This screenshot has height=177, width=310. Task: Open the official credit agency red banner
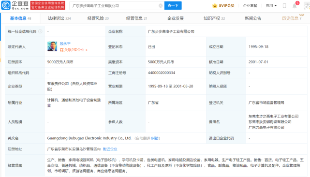click(48, 5)
